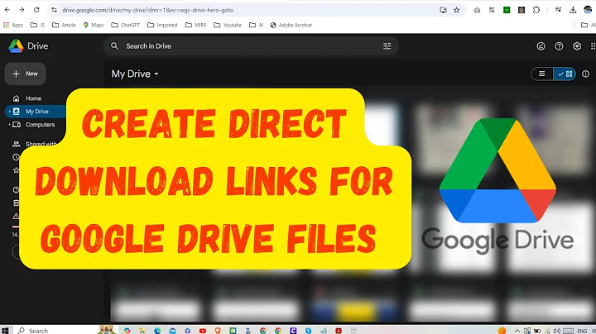This screenshot has height=334, width=596.
Task: Launch Brave browser from the taskbar
Action: click(x=218, y=331)
